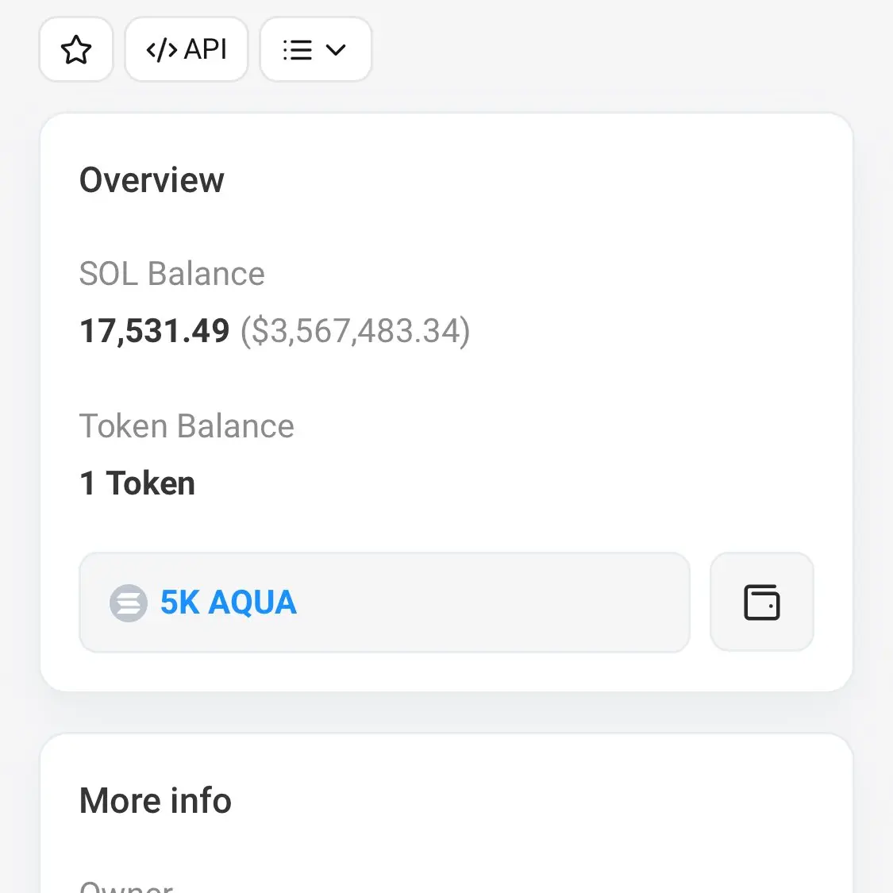Click the $3,567,483.34 USD value
This screenshot has width=893, height=893.
coord(356,331)
